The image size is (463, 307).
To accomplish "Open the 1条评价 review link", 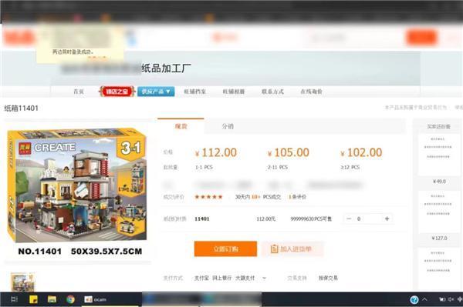I will coord(297,197).
